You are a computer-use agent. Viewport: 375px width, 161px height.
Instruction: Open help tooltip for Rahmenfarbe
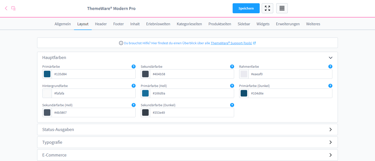pos(330,66)
